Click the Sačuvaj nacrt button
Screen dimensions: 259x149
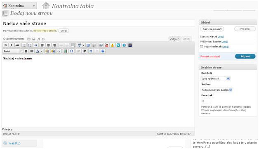pyautogui.click(x=212, y=29)
